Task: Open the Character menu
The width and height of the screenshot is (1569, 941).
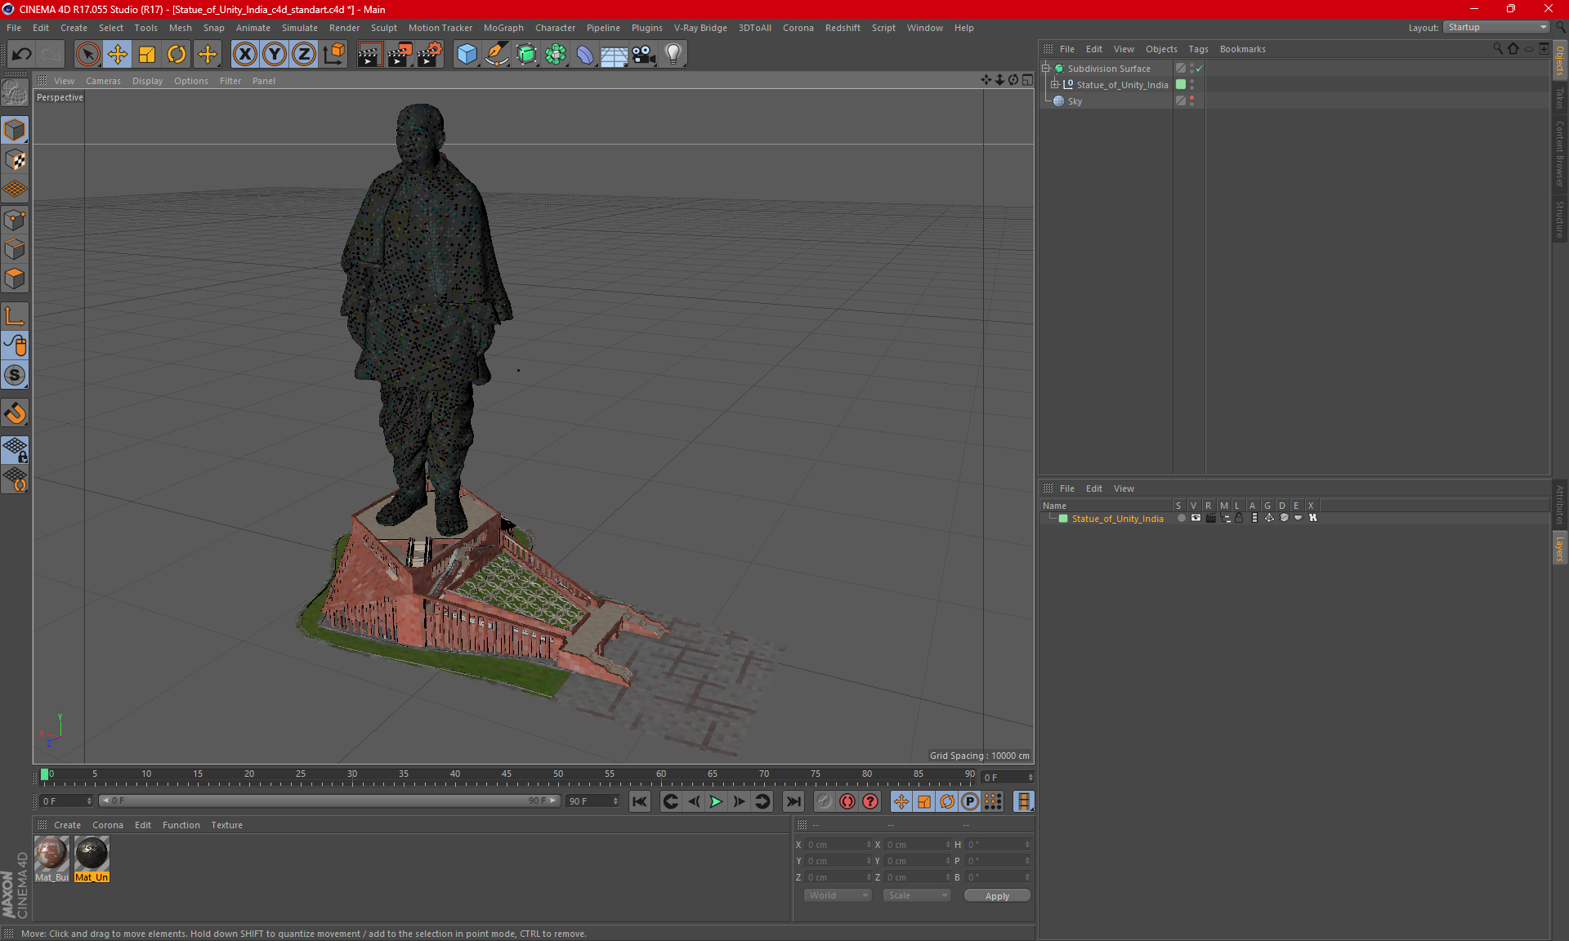Action: click(x=555, y=28)
